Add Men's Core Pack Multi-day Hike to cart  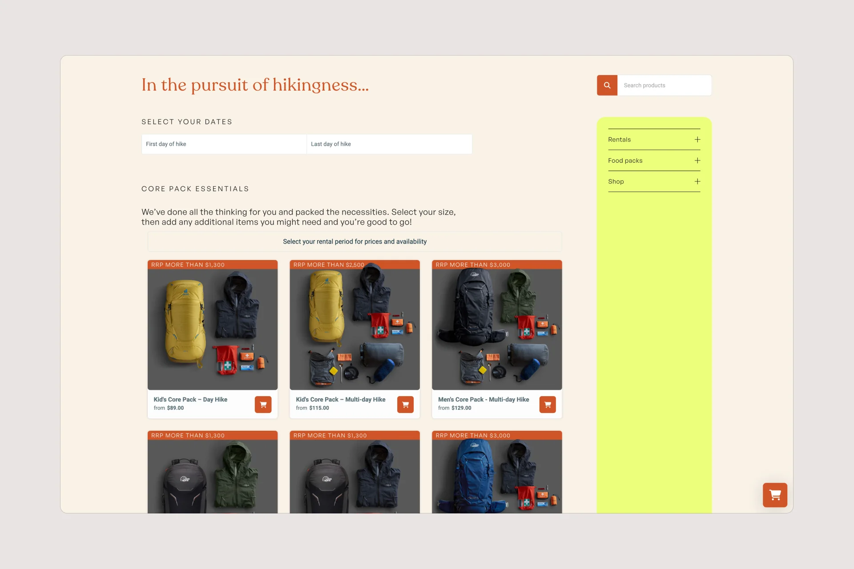click(548, 405)
